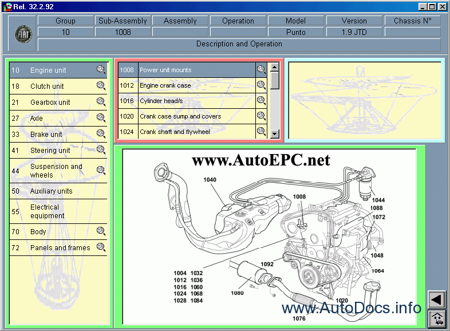Screen dimensions: 450x331
Task: Click the helicopter sketch preview panel
Action: pyautogui.click(x=365, y=100)
